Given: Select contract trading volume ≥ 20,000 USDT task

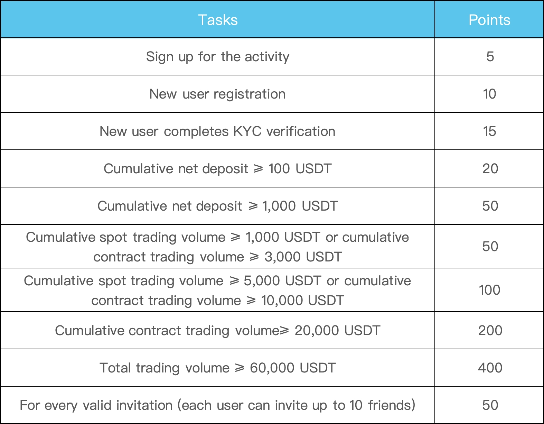Looking at the screenshot, I should (218, 331).
